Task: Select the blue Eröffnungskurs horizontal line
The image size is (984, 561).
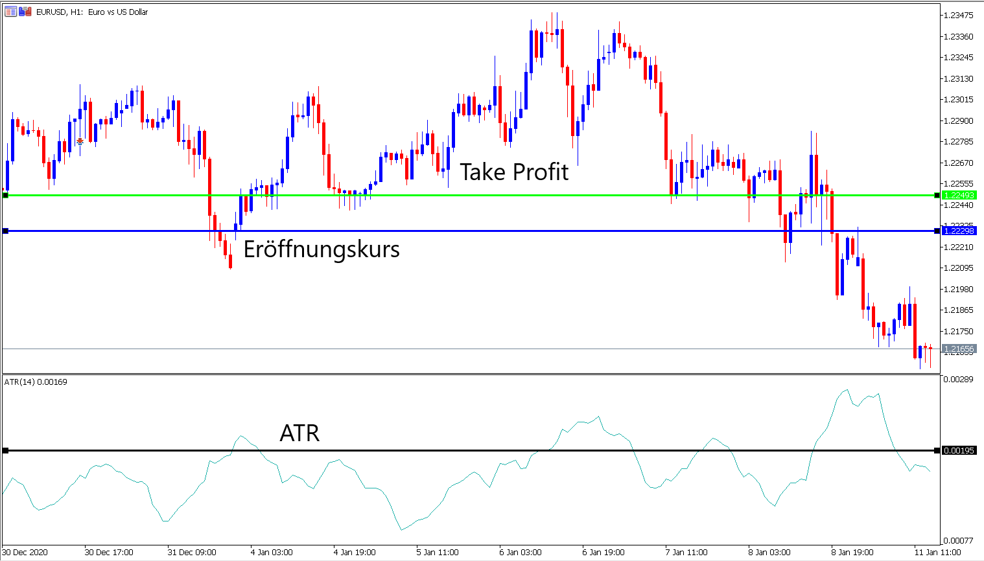Action: (471, 231)
